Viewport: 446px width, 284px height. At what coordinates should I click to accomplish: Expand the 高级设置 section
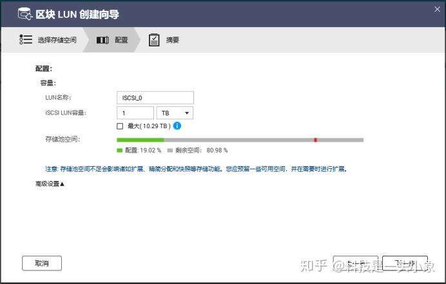(x=50, y=184)
